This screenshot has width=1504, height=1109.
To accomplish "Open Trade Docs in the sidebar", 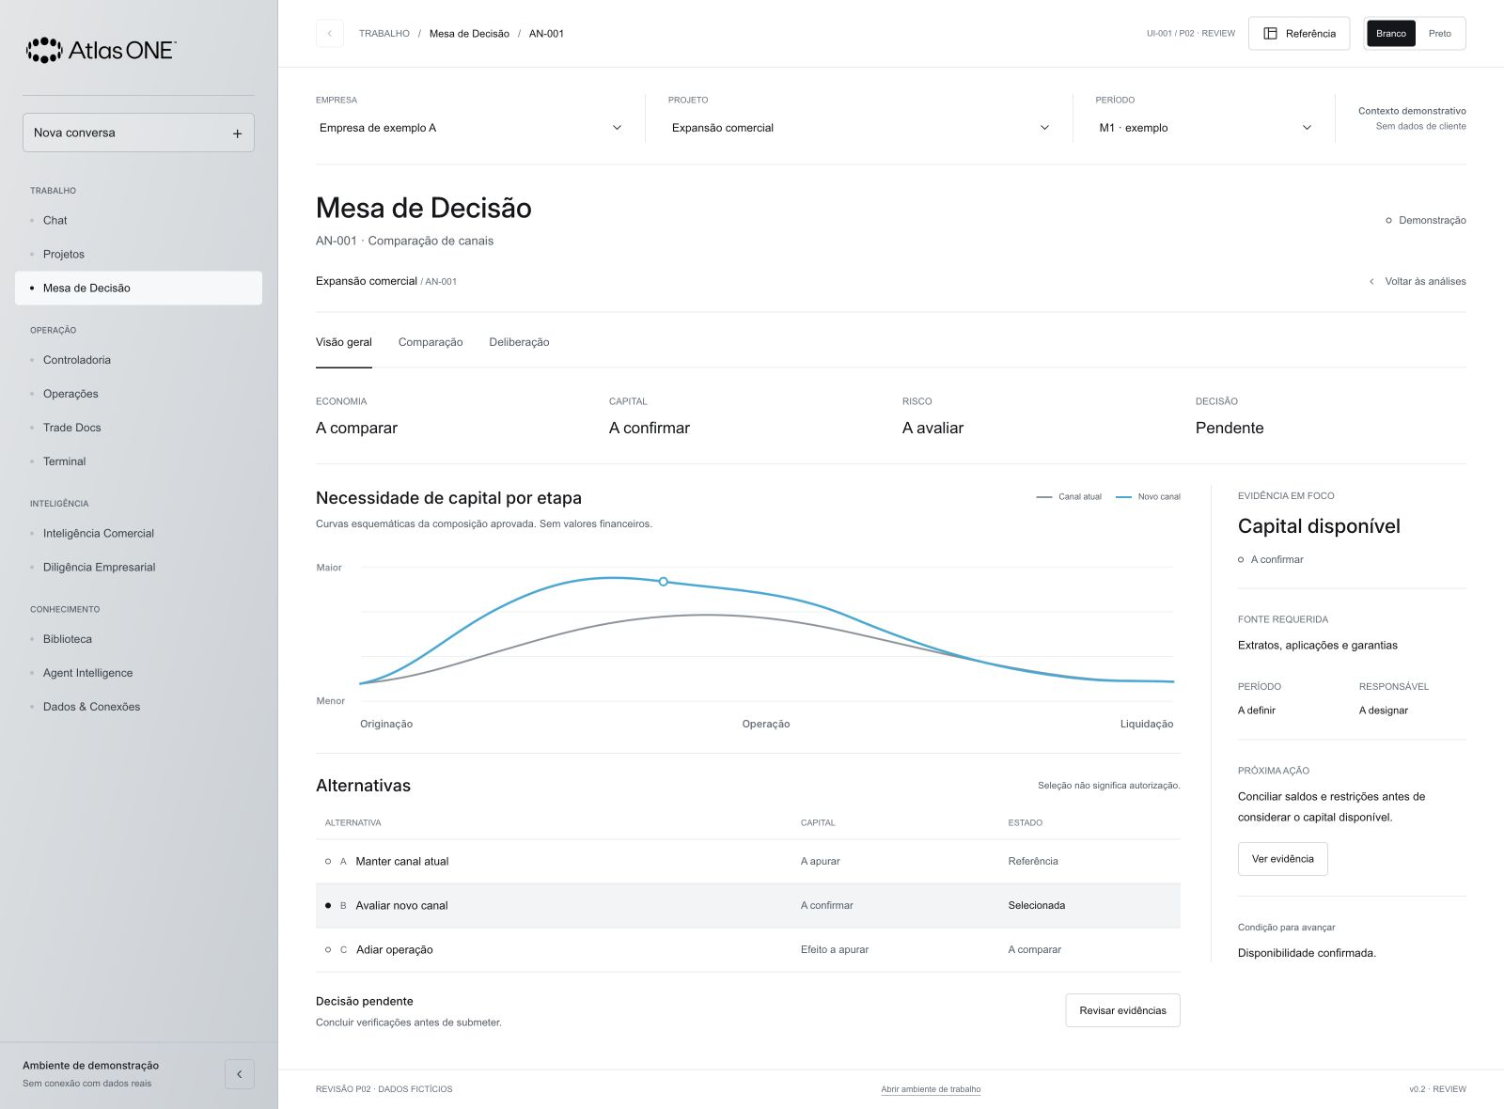I will pos(138,428).
